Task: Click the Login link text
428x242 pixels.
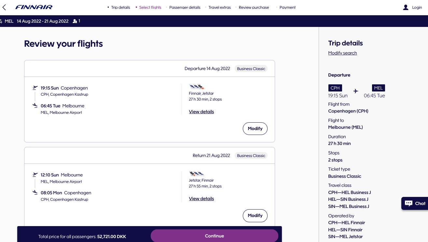Action: coord(417,7)
